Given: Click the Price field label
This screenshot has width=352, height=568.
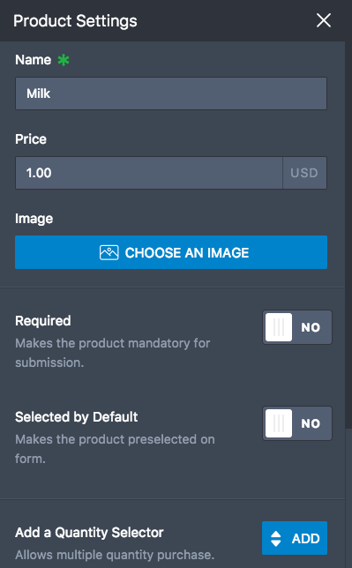Looking at the screenshot, I should (x=31, y=139).
